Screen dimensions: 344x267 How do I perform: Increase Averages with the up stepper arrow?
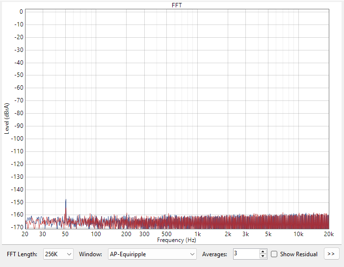point(263,252)
